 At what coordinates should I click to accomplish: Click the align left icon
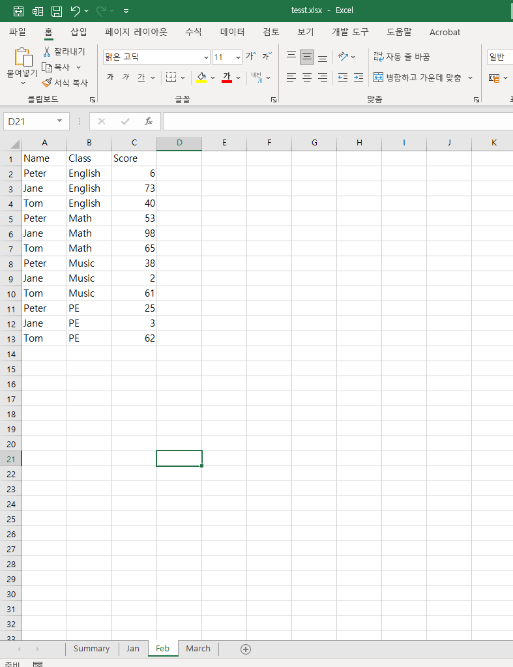click(291, 78)
